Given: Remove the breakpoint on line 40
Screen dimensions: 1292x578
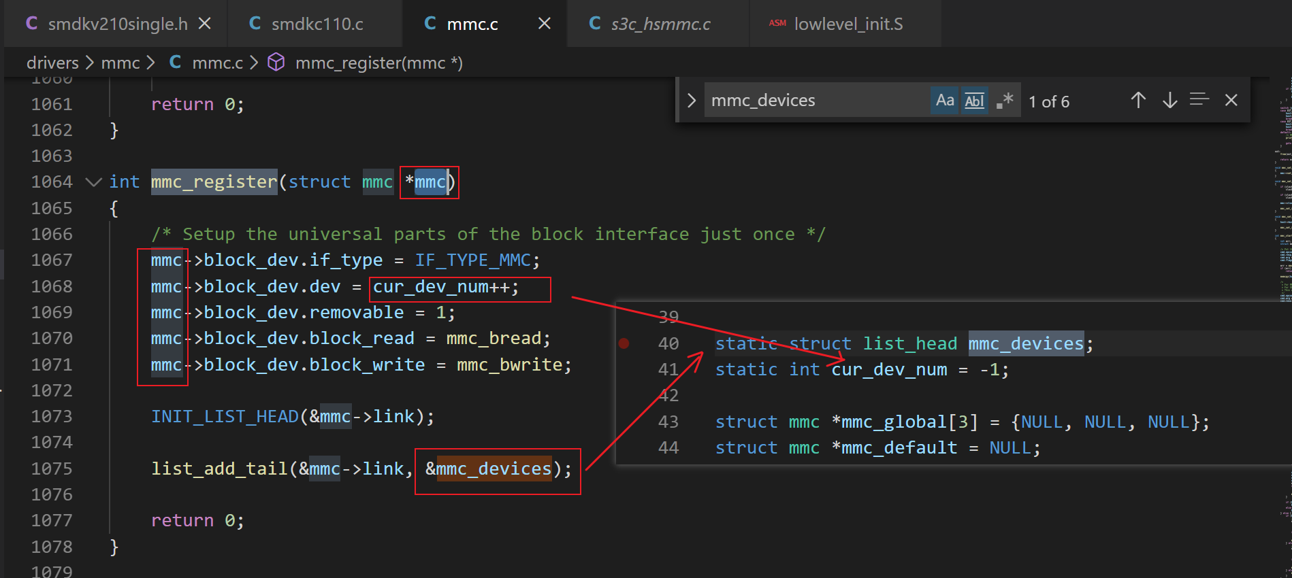Looking at the screenshot, I should click(624, 343).
